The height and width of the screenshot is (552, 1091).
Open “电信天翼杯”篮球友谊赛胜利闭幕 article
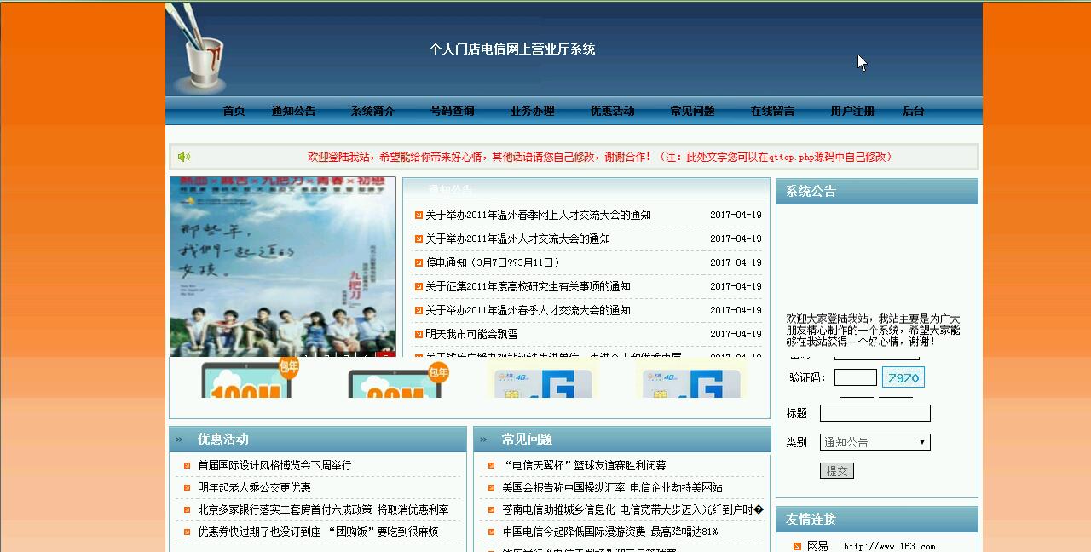(x=584, y=466)
